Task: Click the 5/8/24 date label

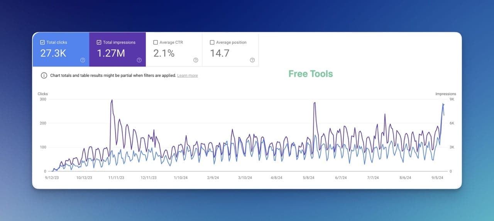Action: [x=309, y=178]
